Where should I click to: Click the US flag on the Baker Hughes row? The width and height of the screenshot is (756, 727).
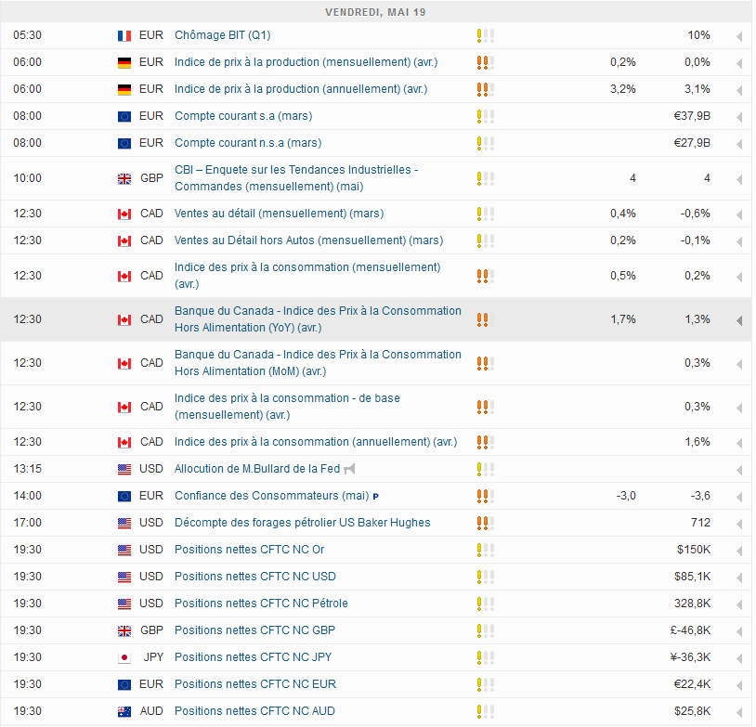point(124,523)
